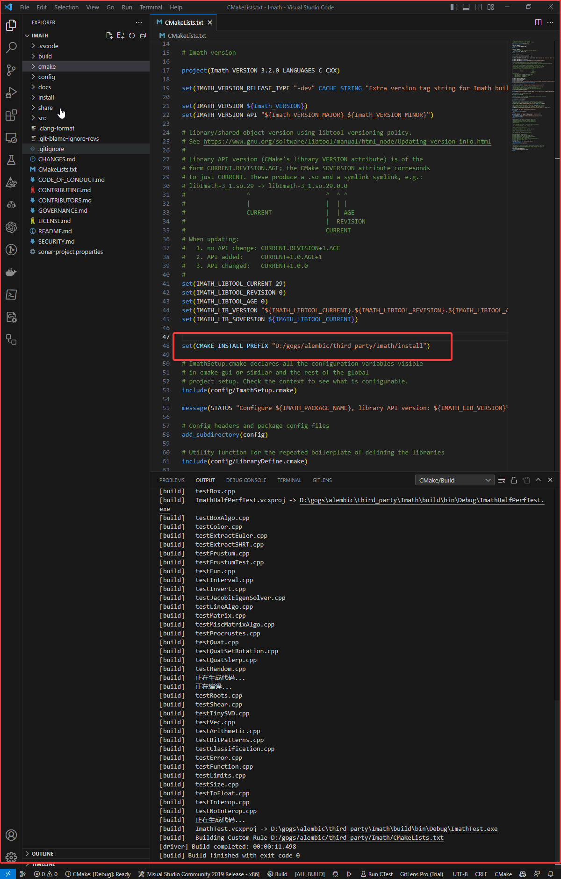Expand the .vscode folder
Viewport: 561px width, 879px height.
87,46
